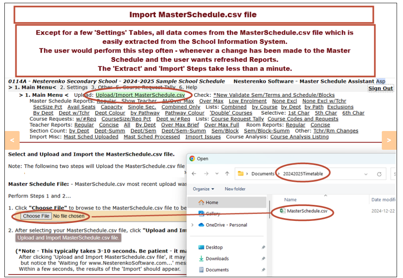Expand the OneDrive - Personal tree node
The width and height of the screenshot is (403, 278).
(x=192, y=225)
